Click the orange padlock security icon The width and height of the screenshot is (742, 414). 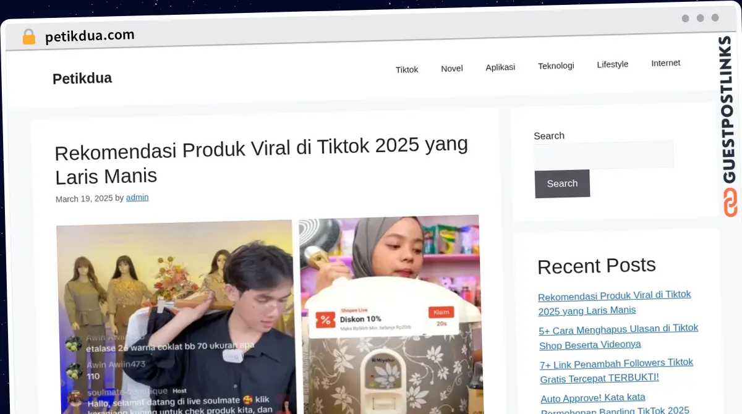coord(29,37)
